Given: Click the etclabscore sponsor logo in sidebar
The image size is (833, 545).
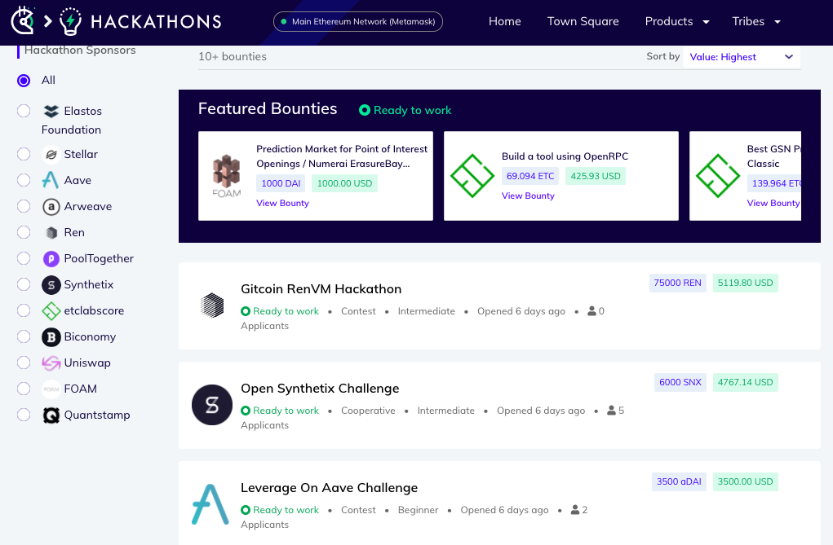Looking at the screenshot, I should pyautogui.click(x=51, y=311).
